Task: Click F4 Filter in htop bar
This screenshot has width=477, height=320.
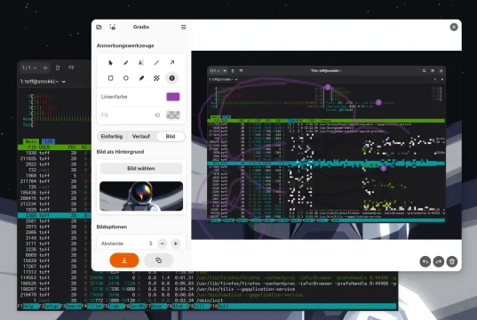Action: (x=93, y=306)
